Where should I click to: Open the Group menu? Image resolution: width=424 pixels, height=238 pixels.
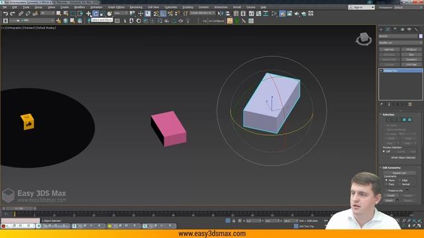tap(38, 7)
